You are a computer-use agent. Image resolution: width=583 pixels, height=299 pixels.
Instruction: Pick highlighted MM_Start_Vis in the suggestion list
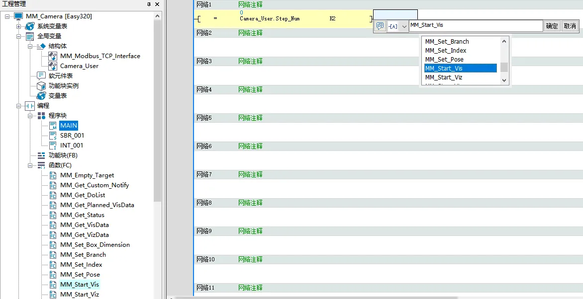460,69
